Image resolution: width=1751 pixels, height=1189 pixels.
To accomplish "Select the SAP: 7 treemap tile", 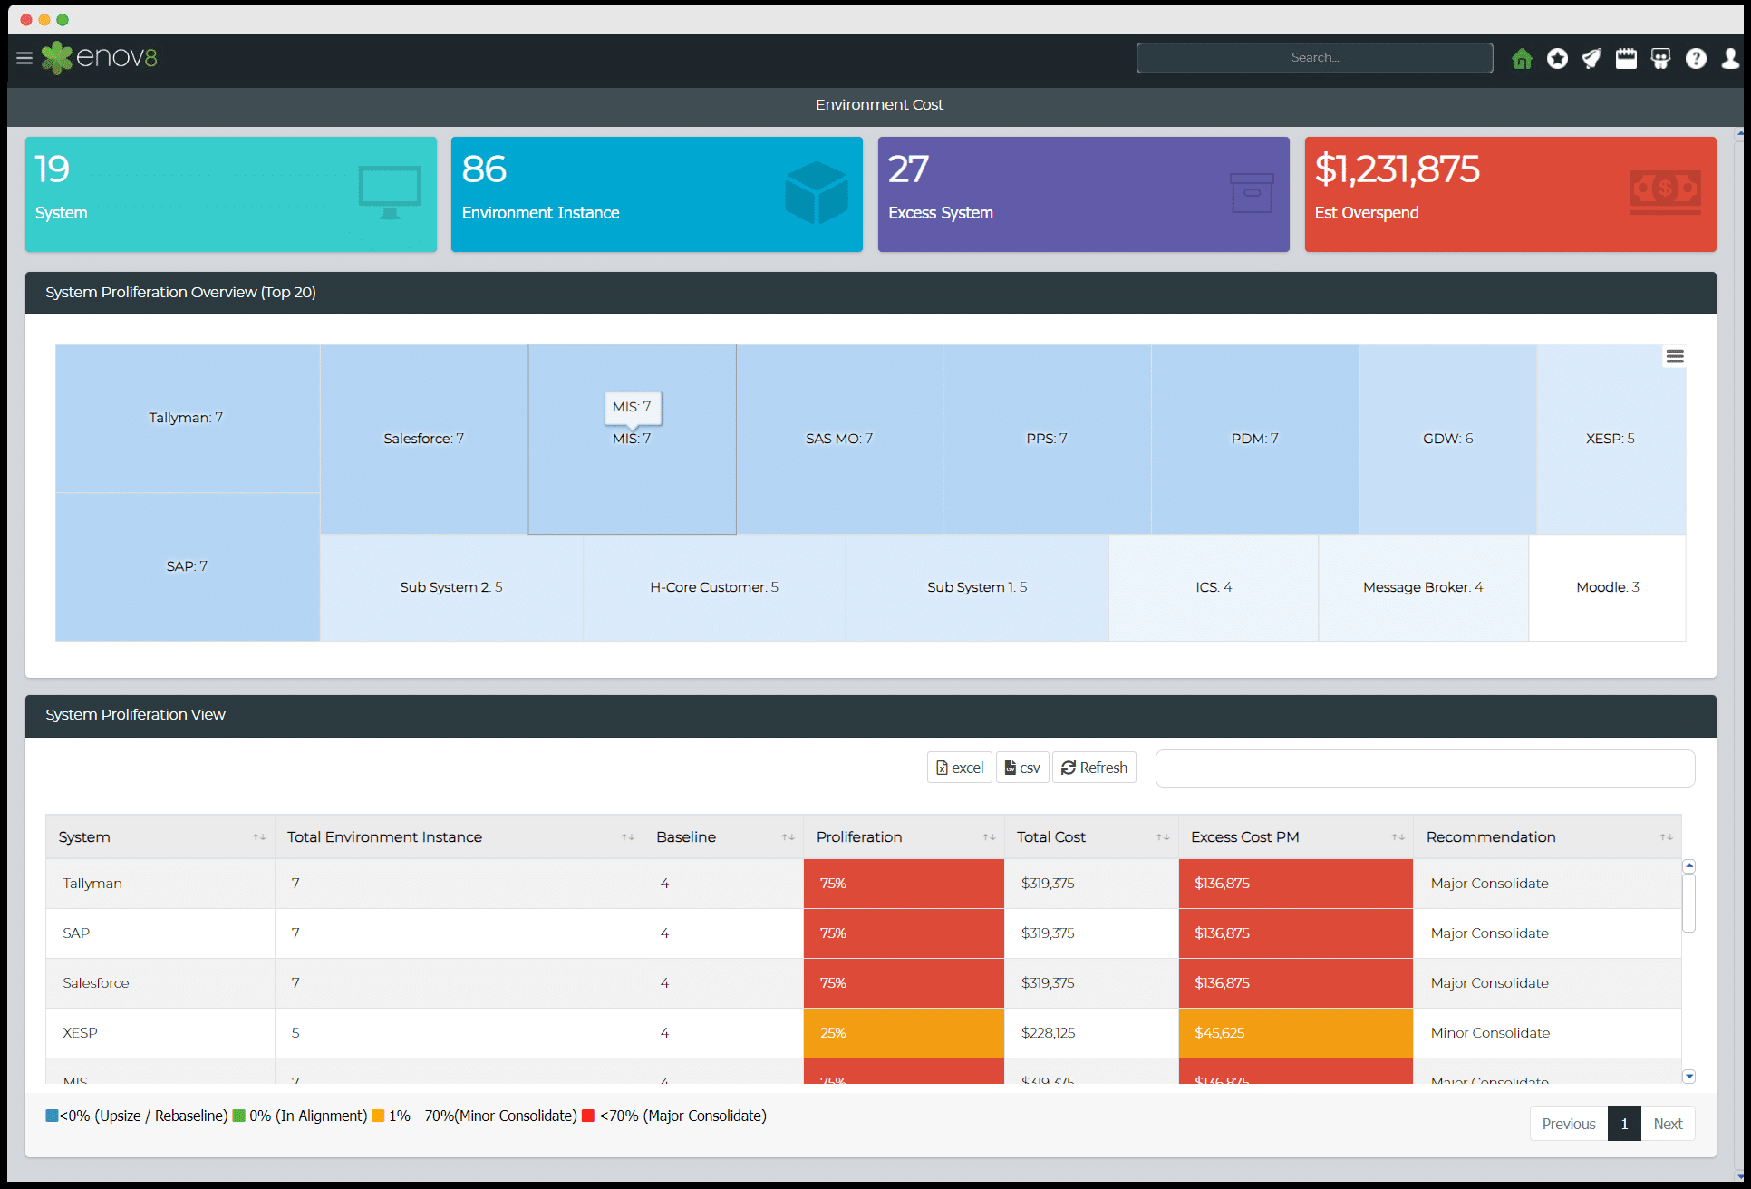I will pos(187,566).
